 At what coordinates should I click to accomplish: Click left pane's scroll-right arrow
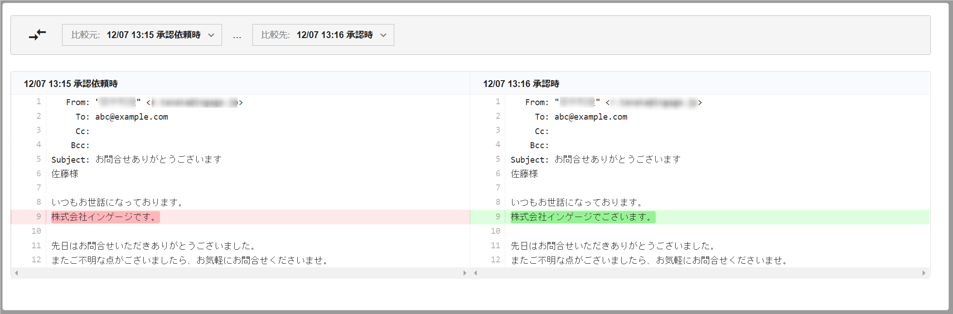pyautogui.click(x=464, y=273)
